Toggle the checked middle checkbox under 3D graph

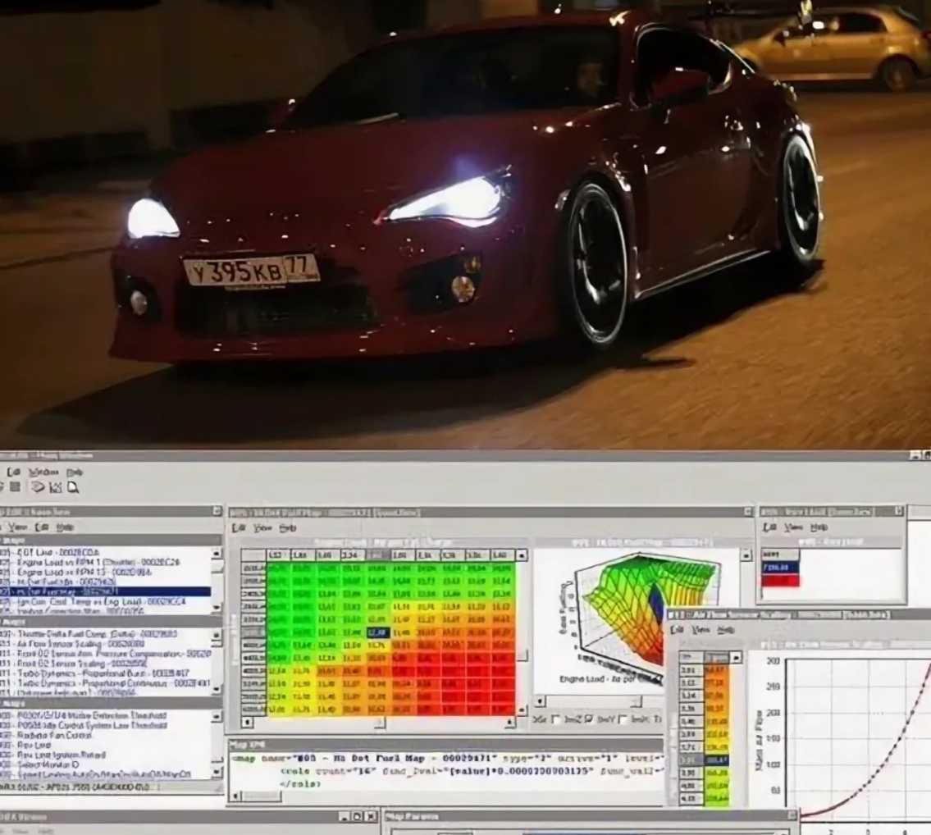click(588, 720)
